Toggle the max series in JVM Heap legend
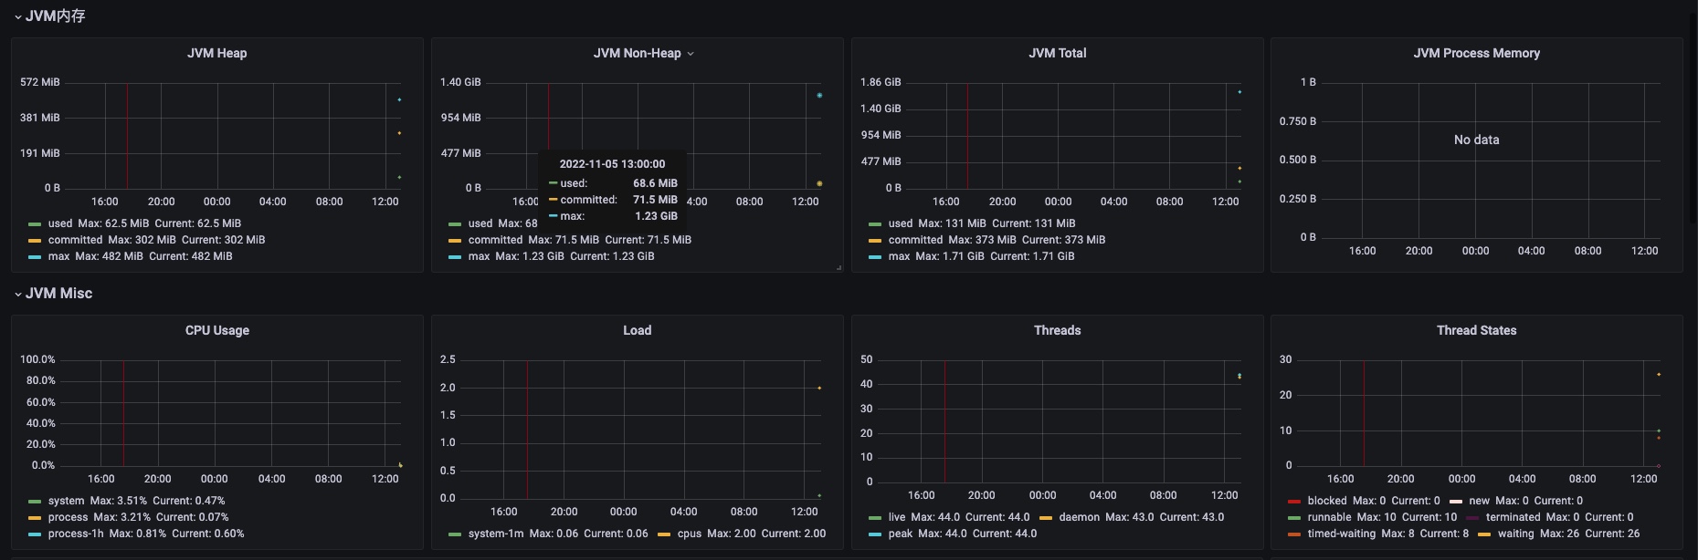 click(58, 256)
